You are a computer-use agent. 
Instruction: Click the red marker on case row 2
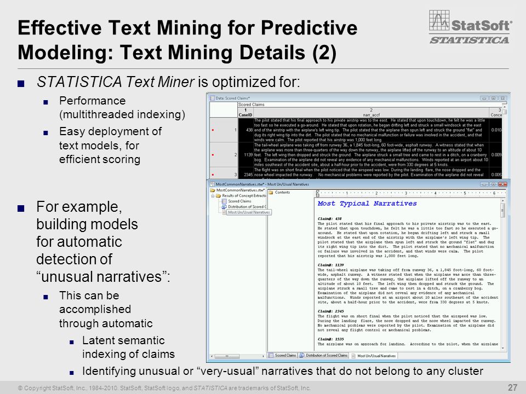213,155
